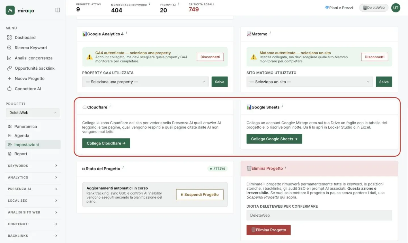The height and width of the screenshot is (243, 408).
Task: Expand the BACKLINKS section
Action: 33,236
